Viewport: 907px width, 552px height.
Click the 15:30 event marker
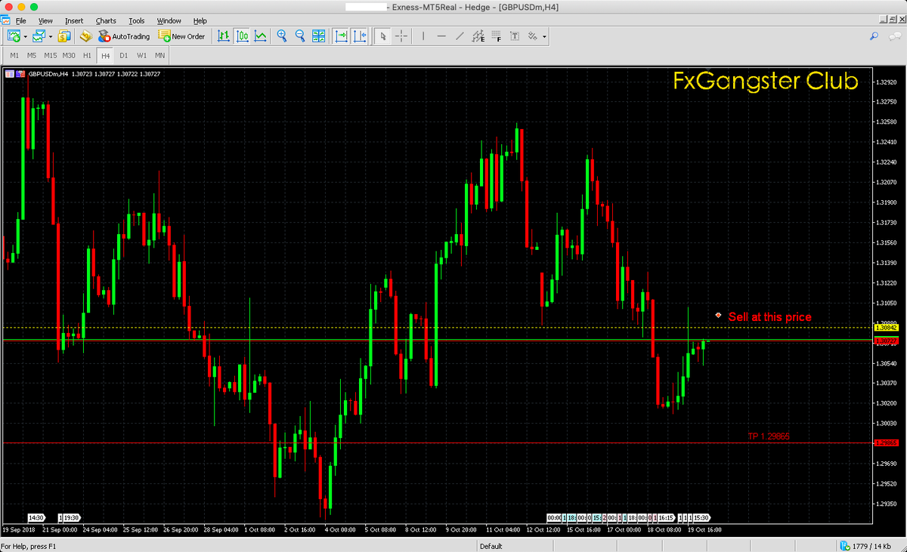(701, 518)
